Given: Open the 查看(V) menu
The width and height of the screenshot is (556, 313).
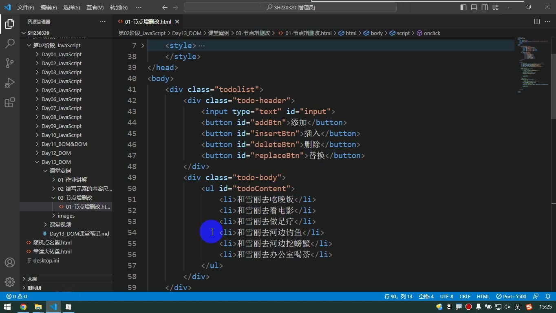Looking at the screenshot, I should click(95, 7).
